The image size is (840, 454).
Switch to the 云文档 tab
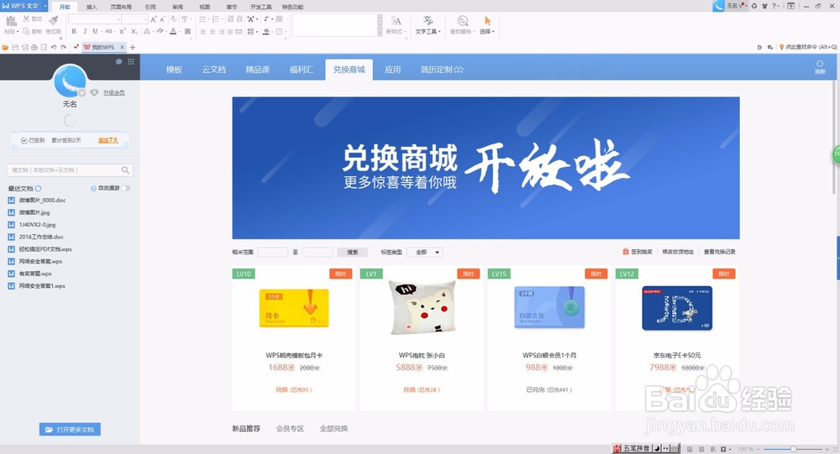coord(213,70)
